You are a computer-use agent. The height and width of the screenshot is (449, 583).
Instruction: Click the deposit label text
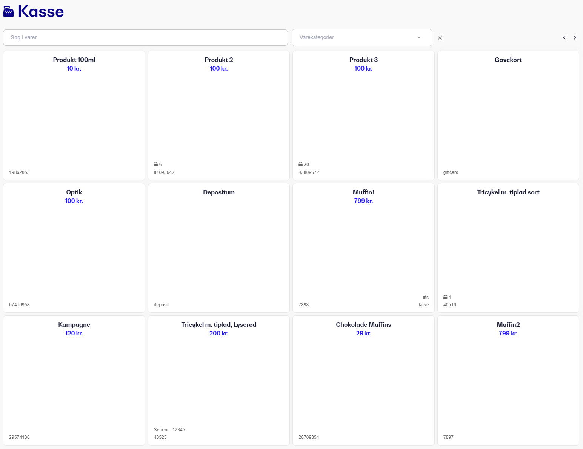[x=161, y=305]
